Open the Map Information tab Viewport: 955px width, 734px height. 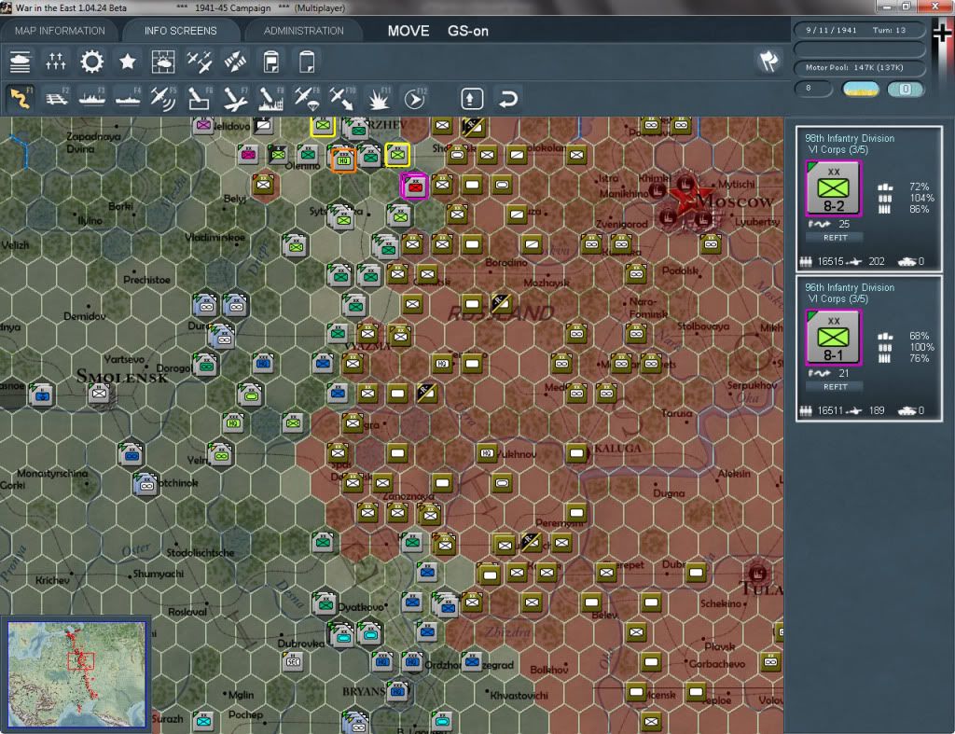(x=60, y=31)
